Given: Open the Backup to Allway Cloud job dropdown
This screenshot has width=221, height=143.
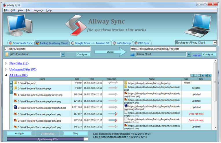Looking at the screenshot, I should coord(215,43).
